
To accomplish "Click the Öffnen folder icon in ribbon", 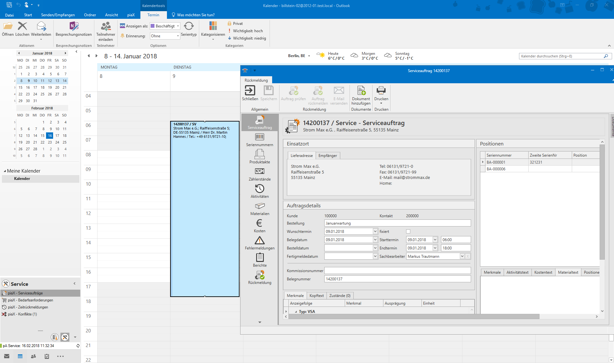I will point(8,26).
